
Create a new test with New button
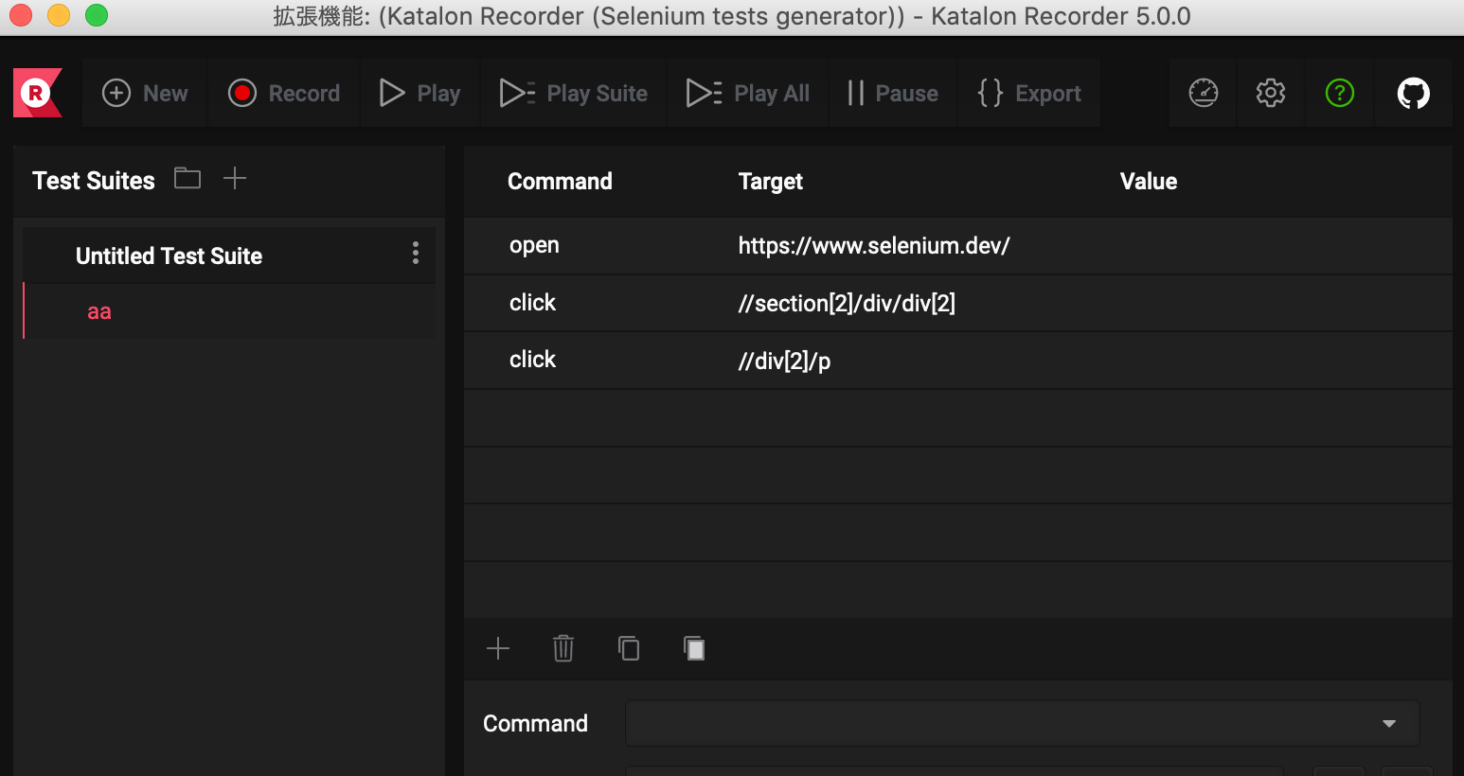[145, 93]
